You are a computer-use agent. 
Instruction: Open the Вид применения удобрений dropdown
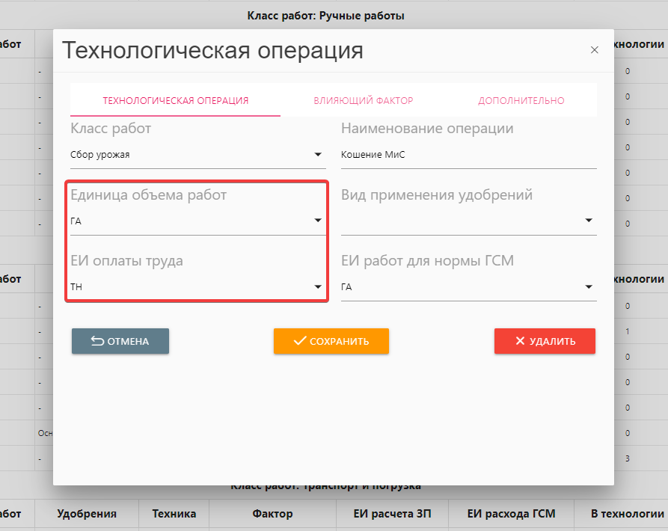click(x=589, y=221)
